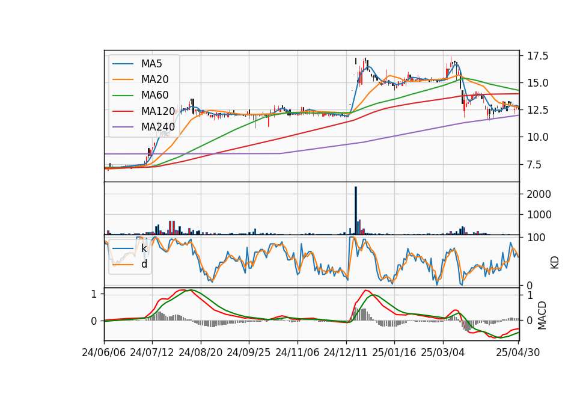Click the MA120 legend label
The height and width of the screenshot is (415, 577).
[x=158, y=111]
